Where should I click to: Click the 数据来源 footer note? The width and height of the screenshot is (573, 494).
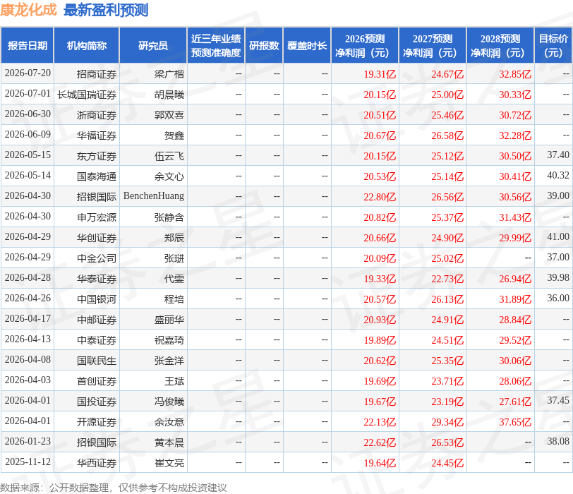[114, 488]
